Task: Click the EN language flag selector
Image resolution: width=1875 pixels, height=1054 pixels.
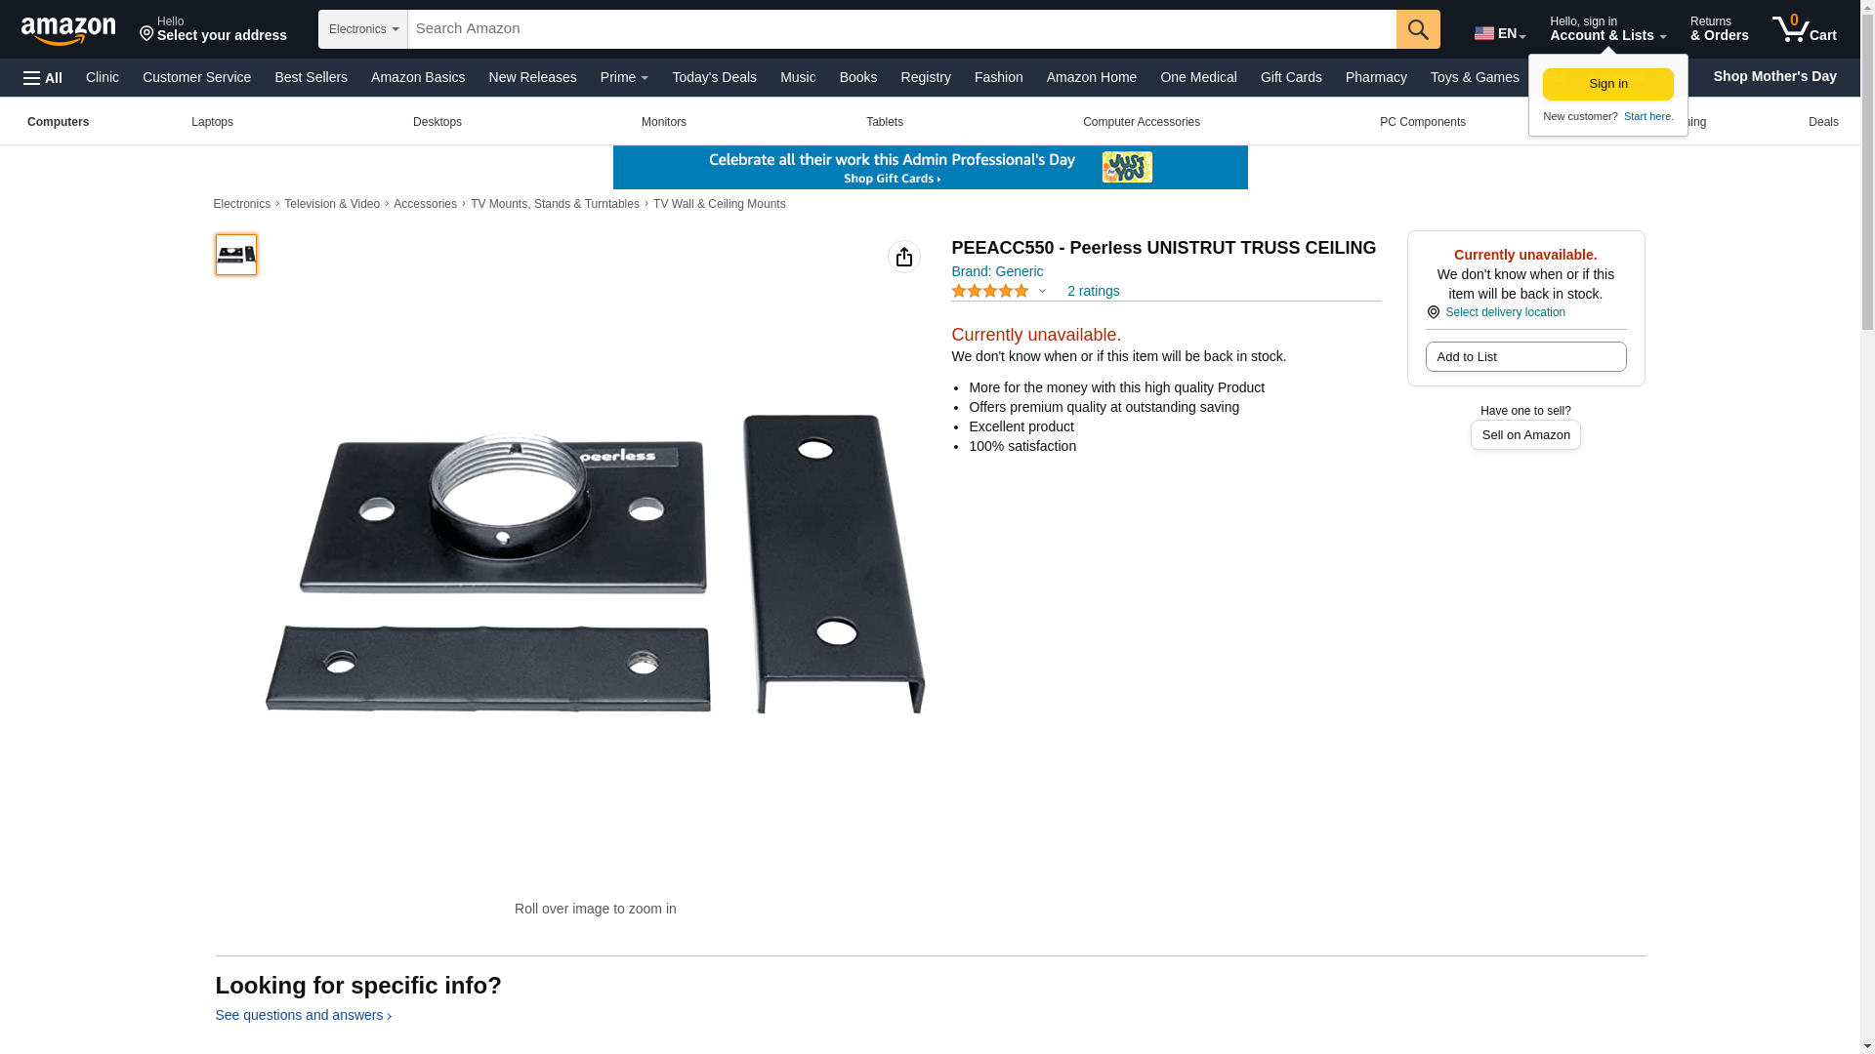Action: (1500, 33)
